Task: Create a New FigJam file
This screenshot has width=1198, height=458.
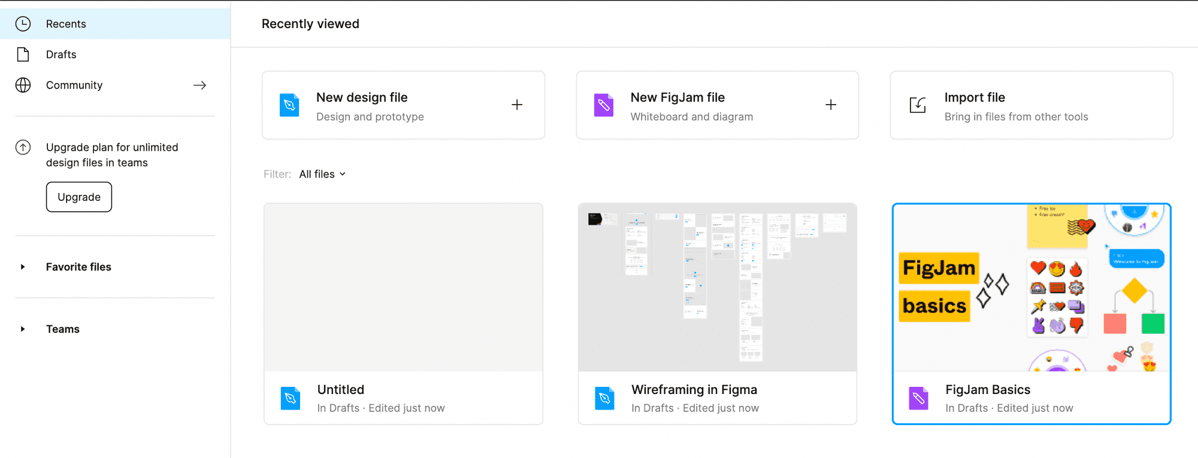Action: 717,105
